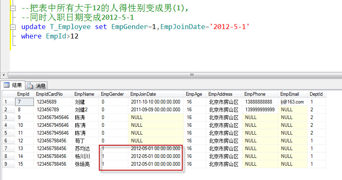Image resolution: width=342 pixels, height=180 pixels.
Task: Select the EmpAge column header
Action: click(195, 94)
